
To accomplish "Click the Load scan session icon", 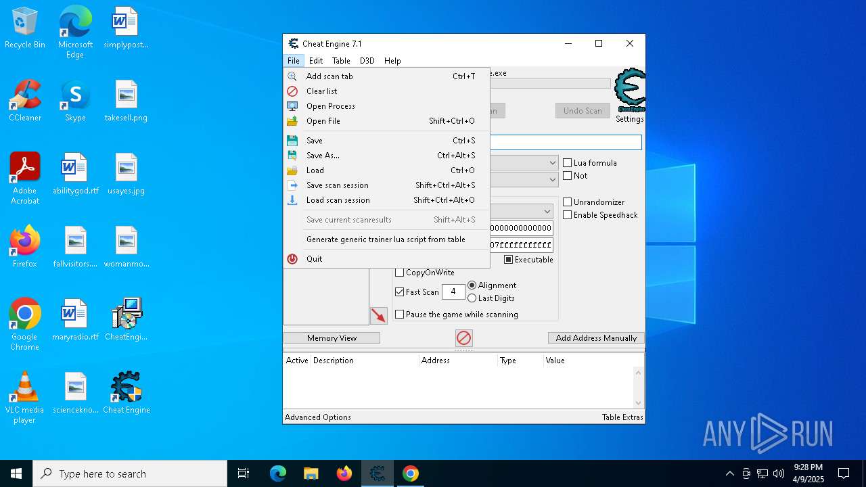I will (292, 200).
